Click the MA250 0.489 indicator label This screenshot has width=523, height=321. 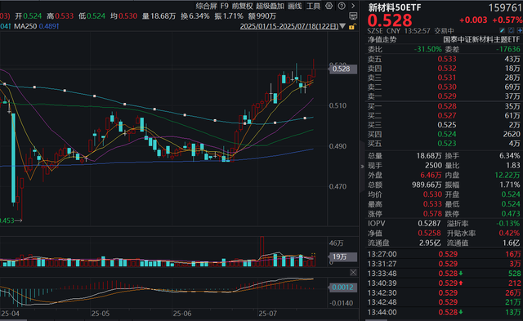pyautogui.click(x=37, y=26)
